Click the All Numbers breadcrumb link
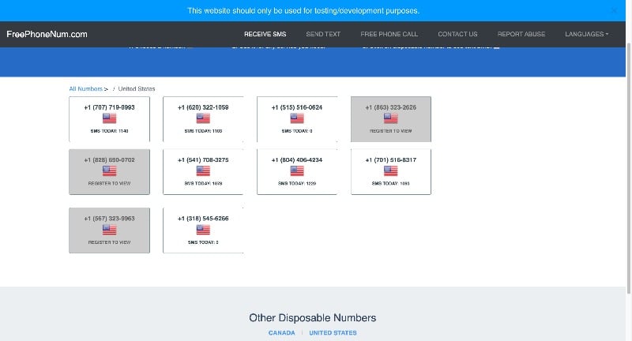The image size is (632, 341). coord(86,89)
